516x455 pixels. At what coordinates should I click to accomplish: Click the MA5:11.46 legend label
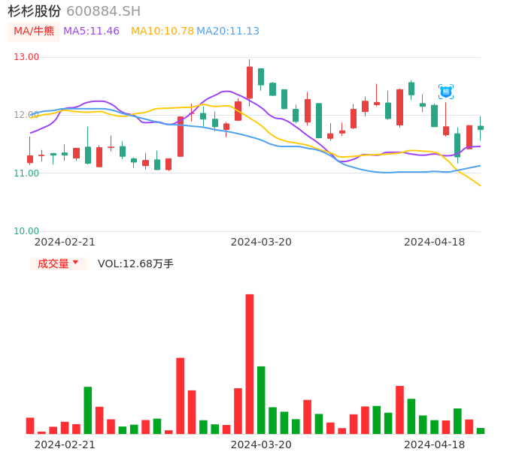pyautogui.click(x=91, y=32)
